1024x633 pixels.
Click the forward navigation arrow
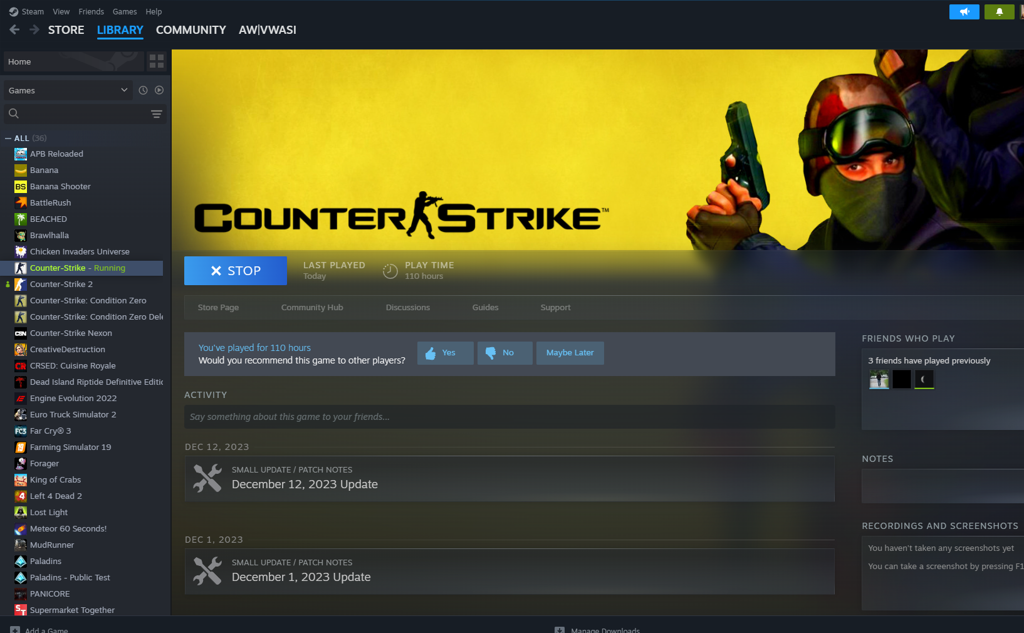(x=34, y=29)
